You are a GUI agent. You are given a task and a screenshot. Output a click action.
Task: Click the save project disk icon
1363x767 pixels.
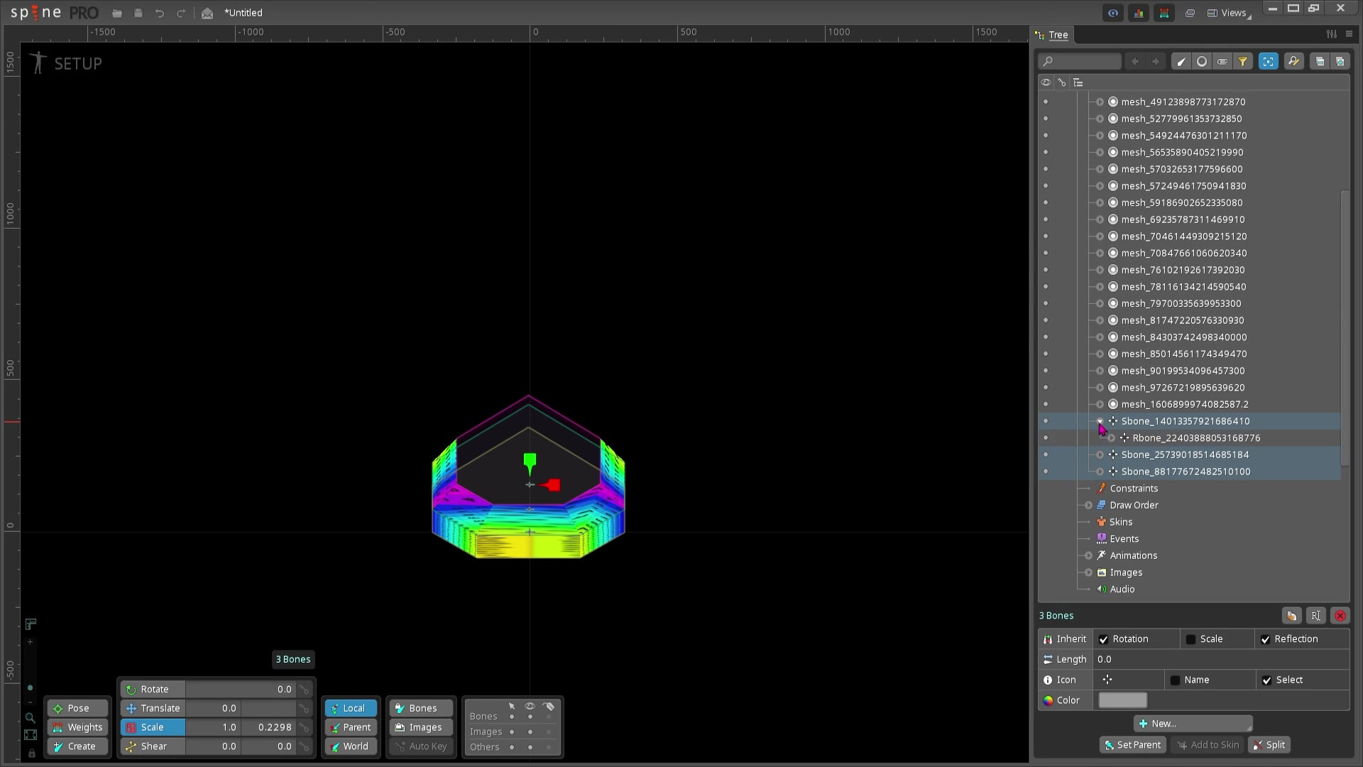click(x=138, y=13)
